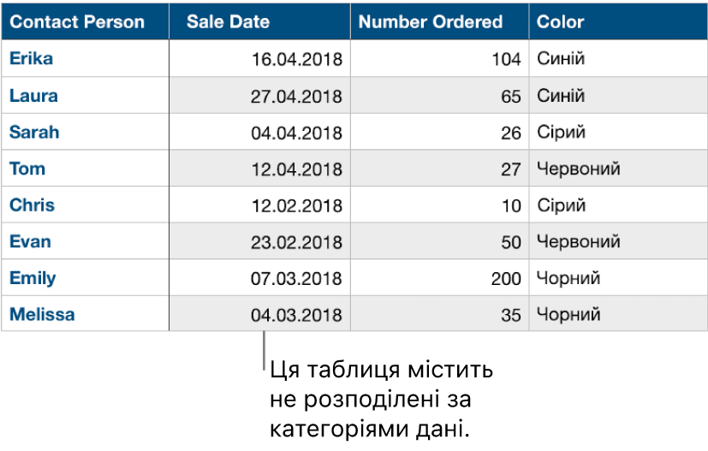The height and width of the screenshot is (451, 708).
Task: Click the Erika contact name cell
Action: [x=31, y=59]
